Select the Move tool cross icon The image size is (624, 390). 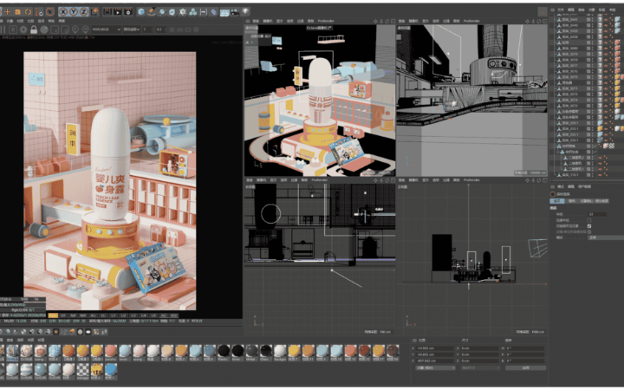[x=7, y=12]
